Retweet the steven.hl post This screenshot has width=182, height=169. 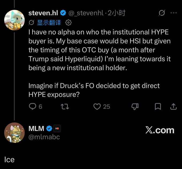tap(65, 106)
